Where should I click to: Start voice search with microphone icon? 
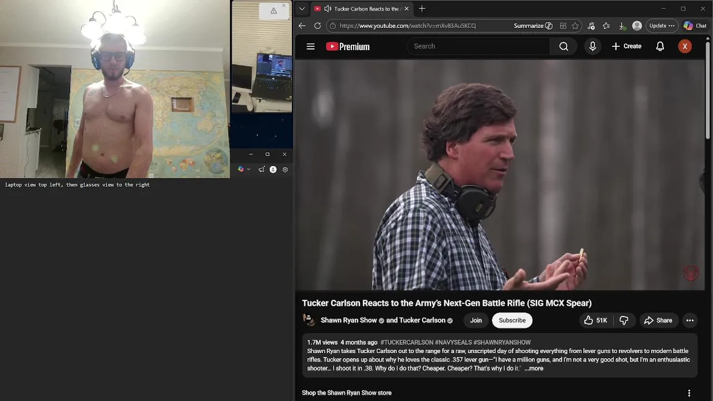pyautogui.click(x=593, y=46)
